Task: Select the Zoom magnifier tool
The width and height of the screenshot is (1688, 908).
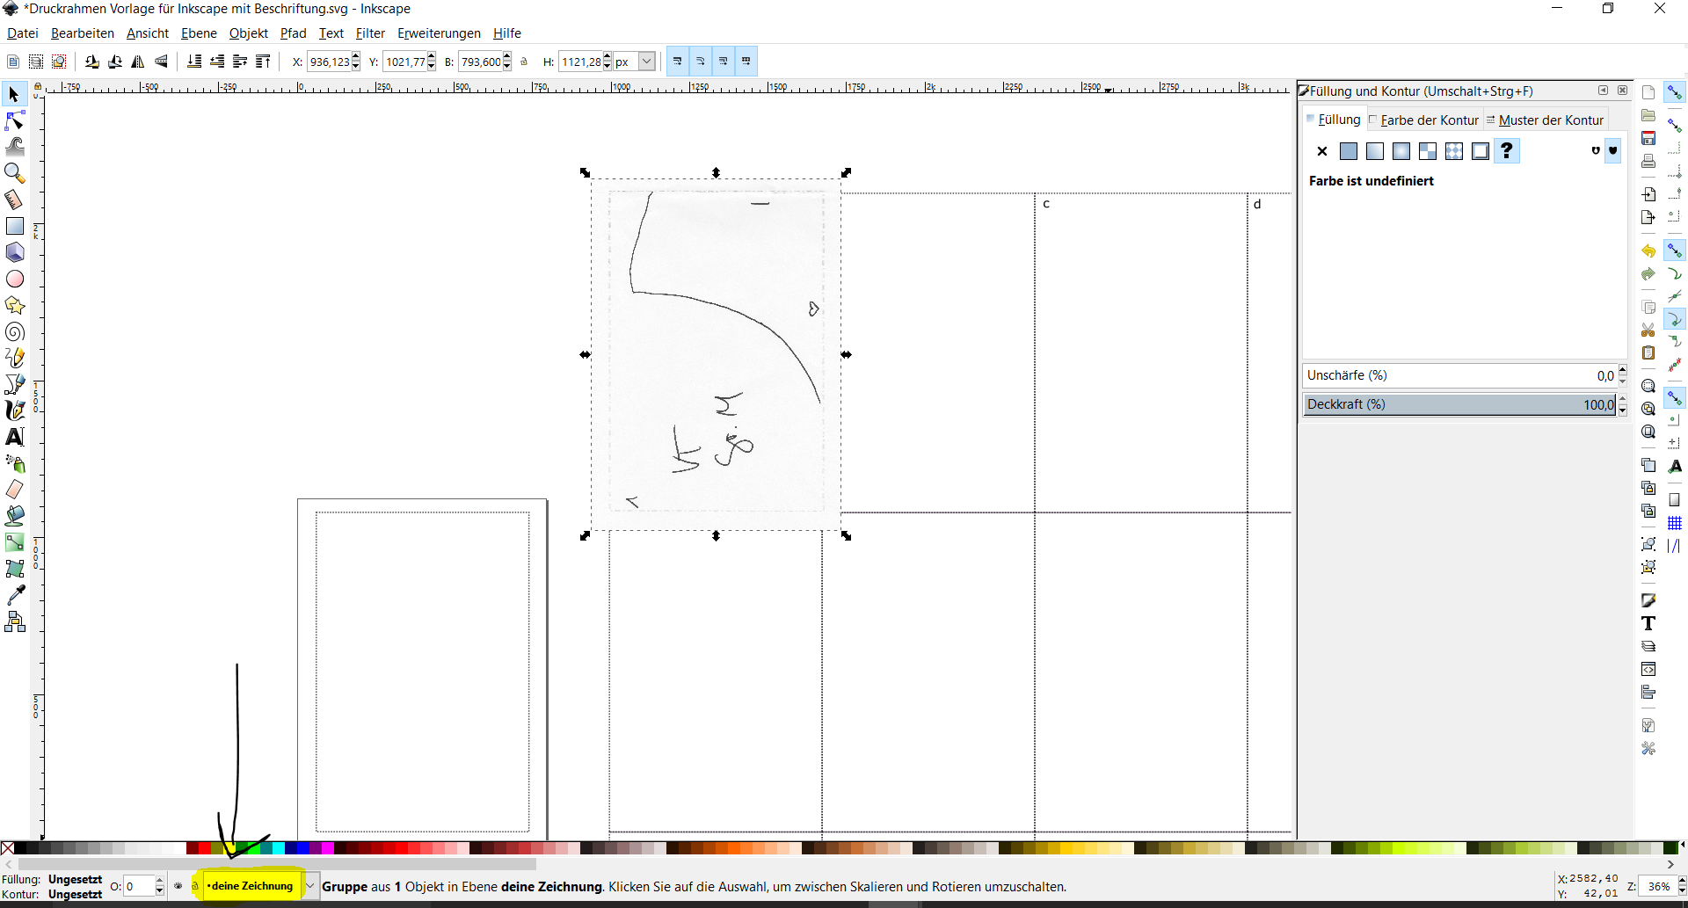Action: 15,173
